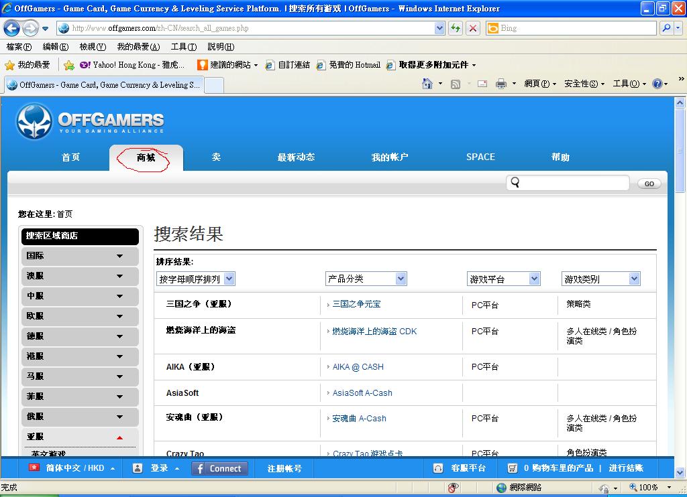
Task: Click the RSS feeds icon
Action: click(x=456, y=84)
